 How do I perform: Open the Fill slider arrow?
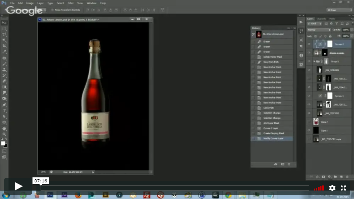coord(352,36)
